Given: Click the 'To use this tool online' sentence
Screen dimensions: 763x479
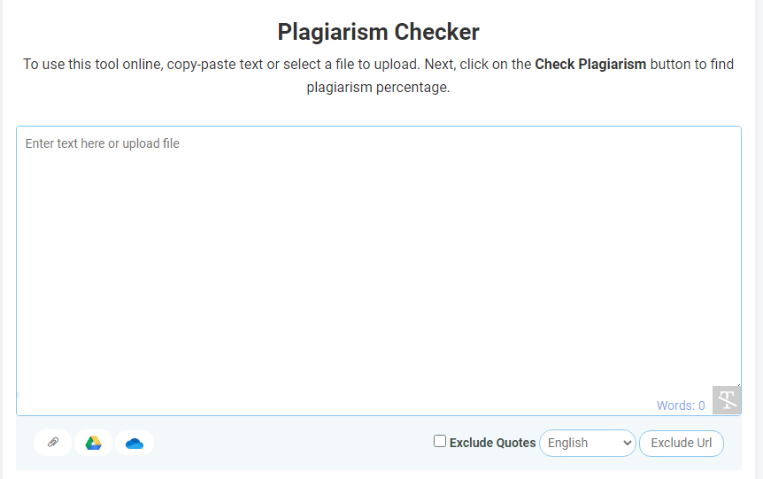Looking at the screenshot, I should point(93,65).
